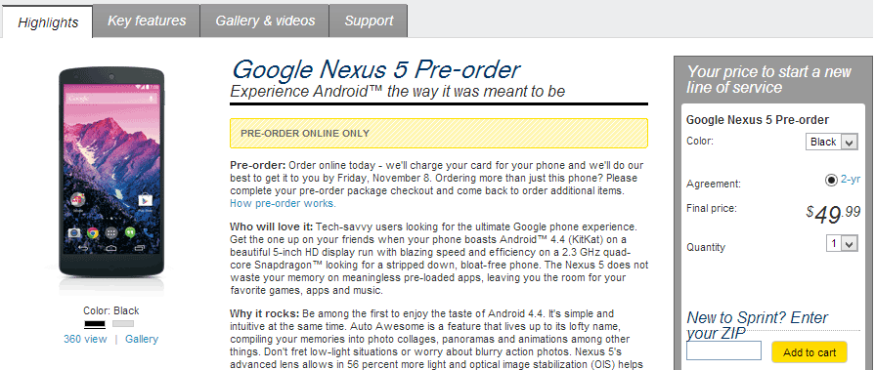This screenshot has width=875, height=370.
Task: Switch to the Highlights tab
Action: (x=48, y=22)
